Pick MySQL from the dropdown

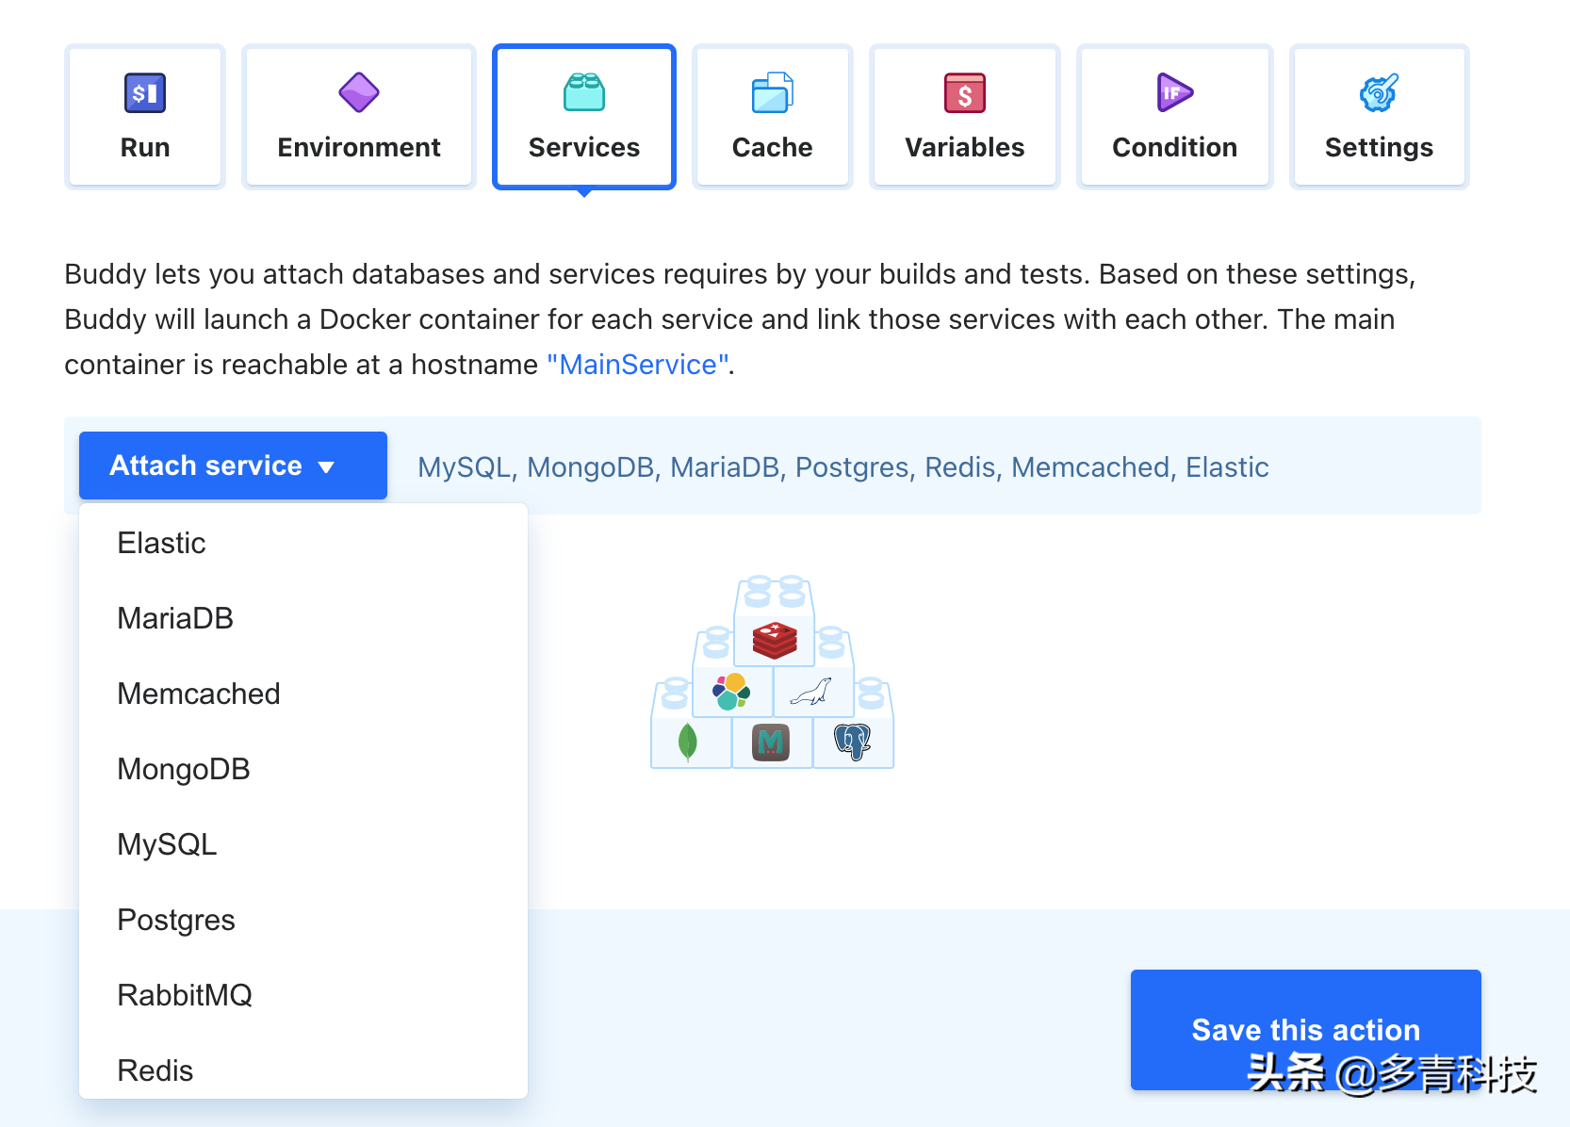[303, 844]
